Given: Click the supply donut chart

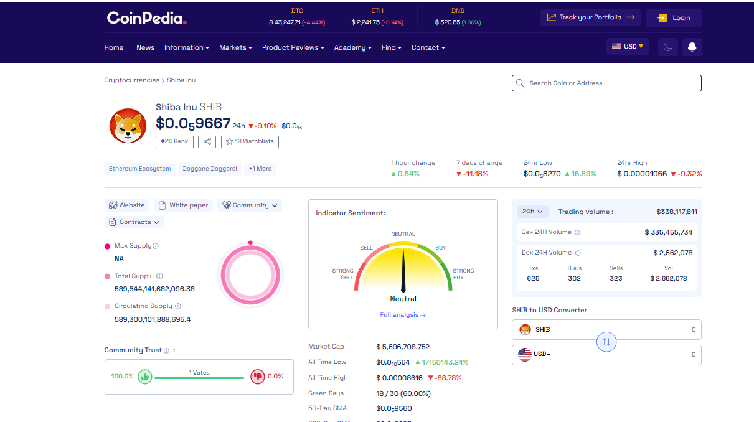Looking at the screenshot, I should click(x=250, y=276).
